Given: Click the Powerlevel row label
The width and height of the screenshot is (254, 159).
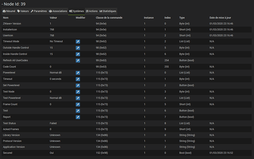Looking at the screenshot, I should coord(9,73).
